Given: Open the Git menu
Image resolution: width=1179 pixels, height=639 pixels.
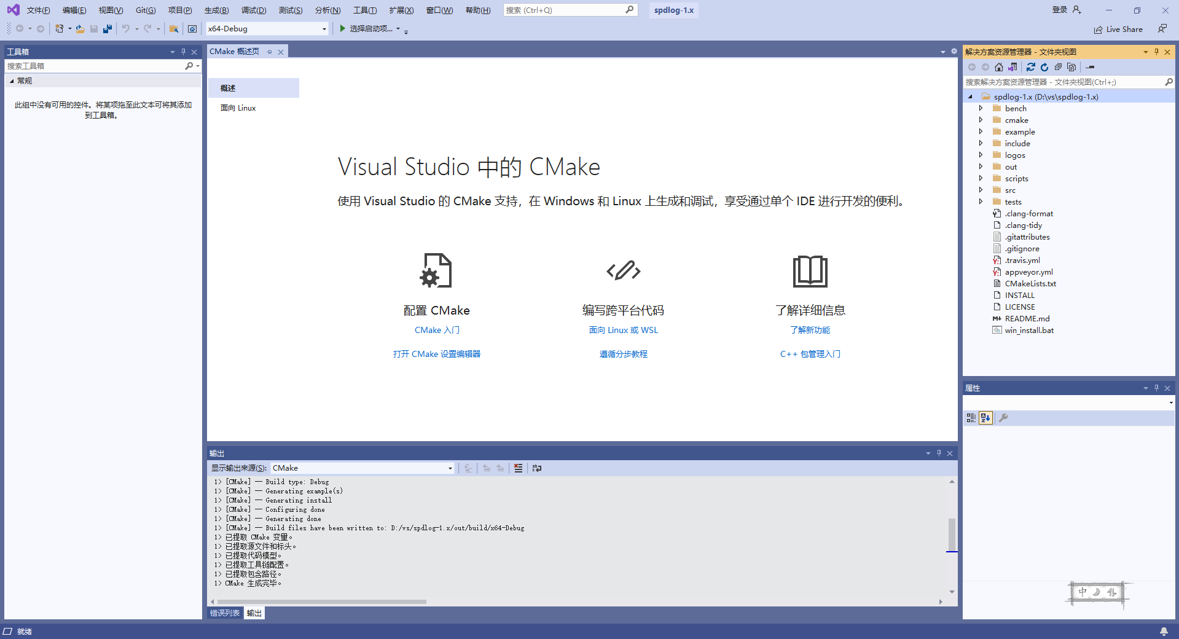Looking at the screenshot, I should coord(146,10).
